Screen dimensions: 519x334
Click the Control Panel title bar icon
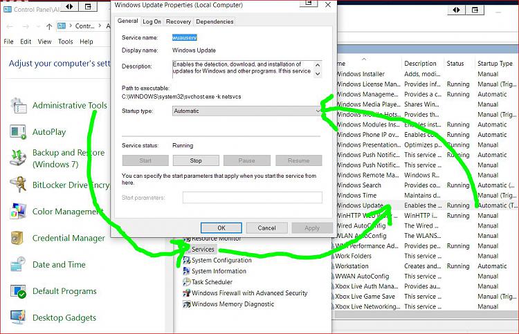(x=8, y=9)
